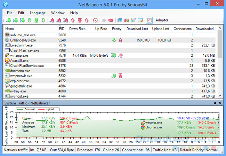
Task: Sort the process list by PID column header
Action: [x=62, y=29]
